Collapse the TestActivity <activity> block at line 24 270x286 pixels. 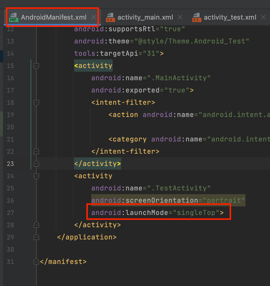pos(36,176)
